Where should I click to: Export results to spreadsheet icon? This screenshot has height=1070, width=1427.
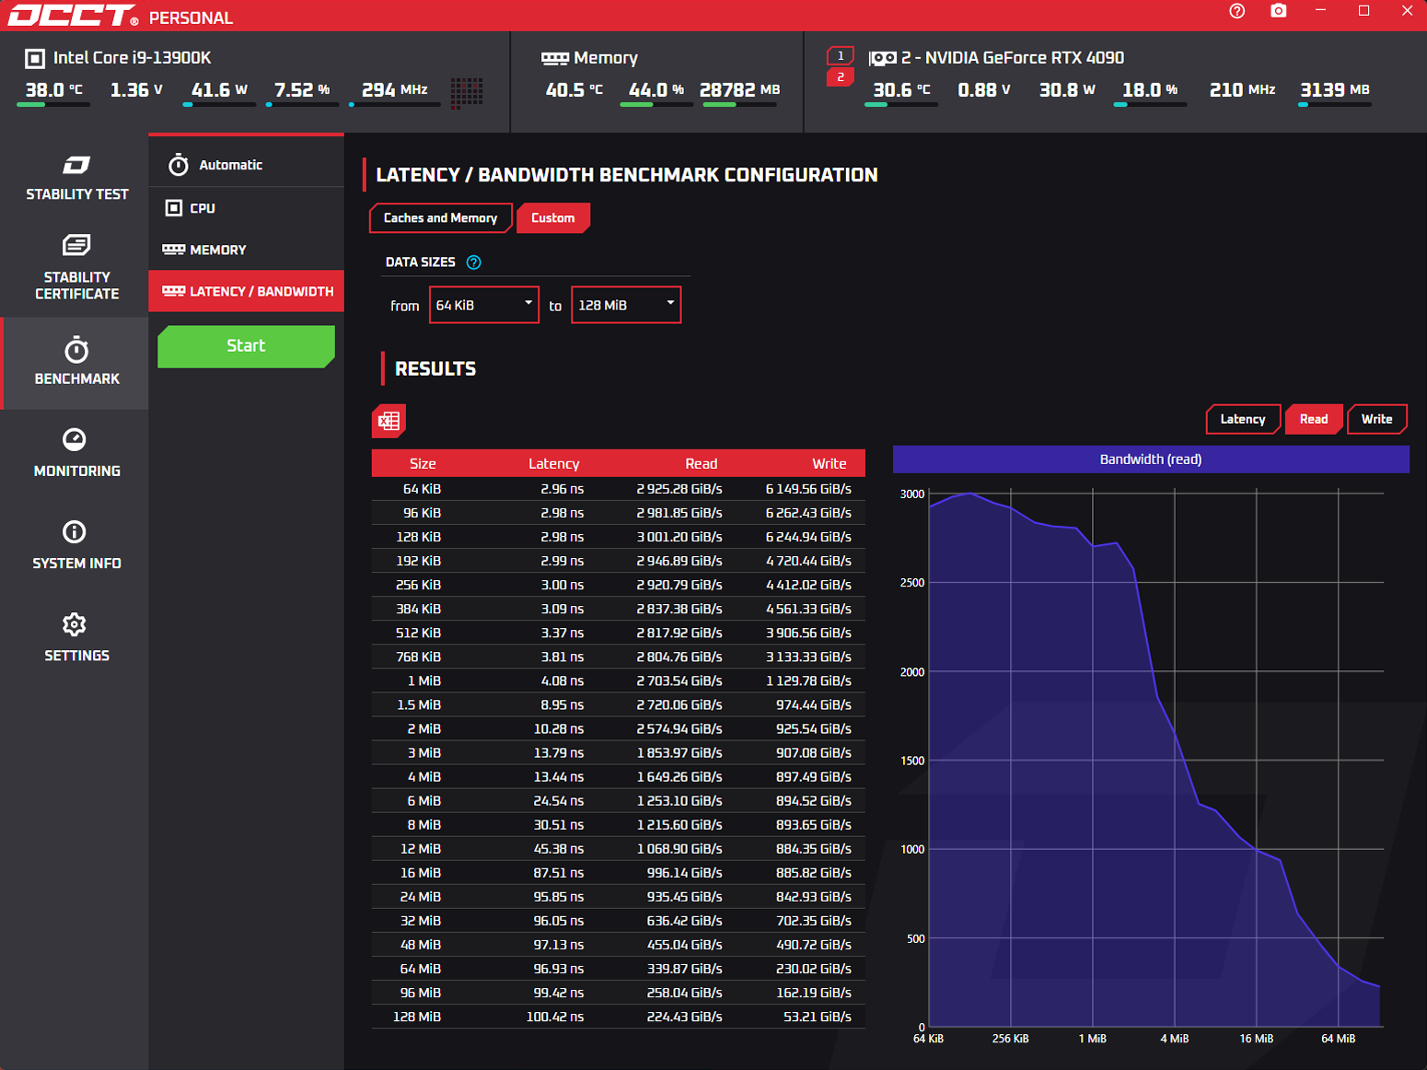[389, 421]
